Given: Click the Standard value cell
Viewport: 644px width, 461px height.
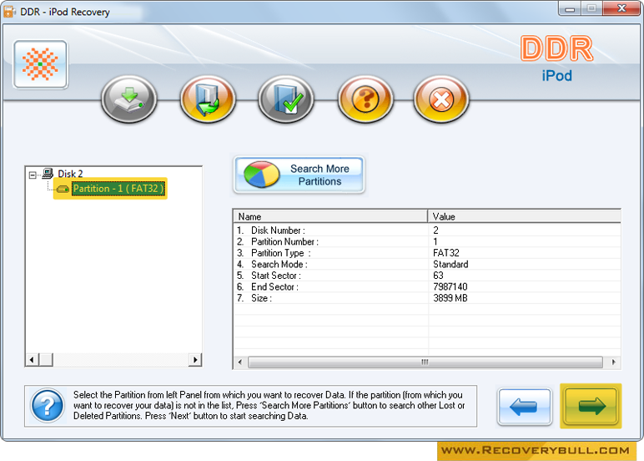Looking at the screenshot, I should coord(450,264).
